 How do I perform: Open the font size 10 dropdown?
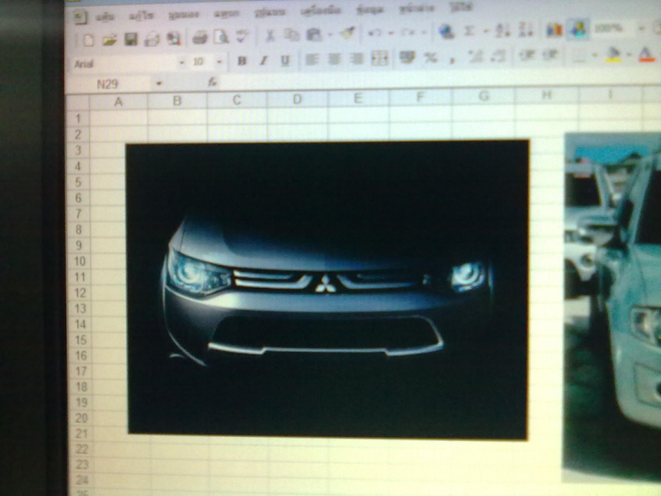(219, 61)
